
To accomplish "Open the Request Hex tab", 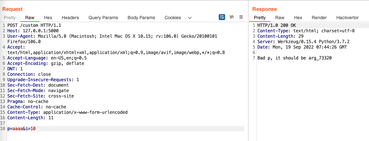I will click(x=48, y=18).
